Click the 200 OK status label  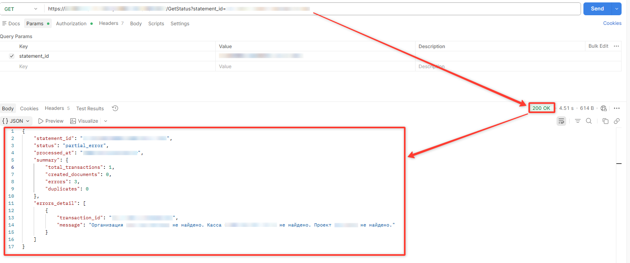tap(541, 108)
